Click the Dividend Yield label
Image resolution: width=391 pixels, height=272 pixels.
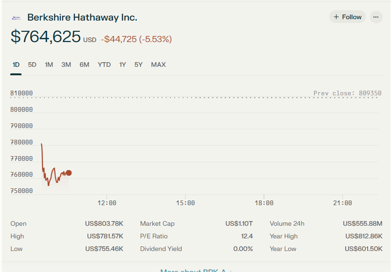161,249
